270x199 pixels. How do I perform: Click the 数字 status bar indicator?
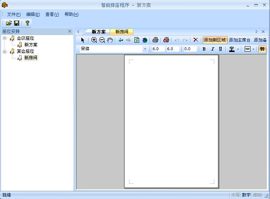click(246, 195)
